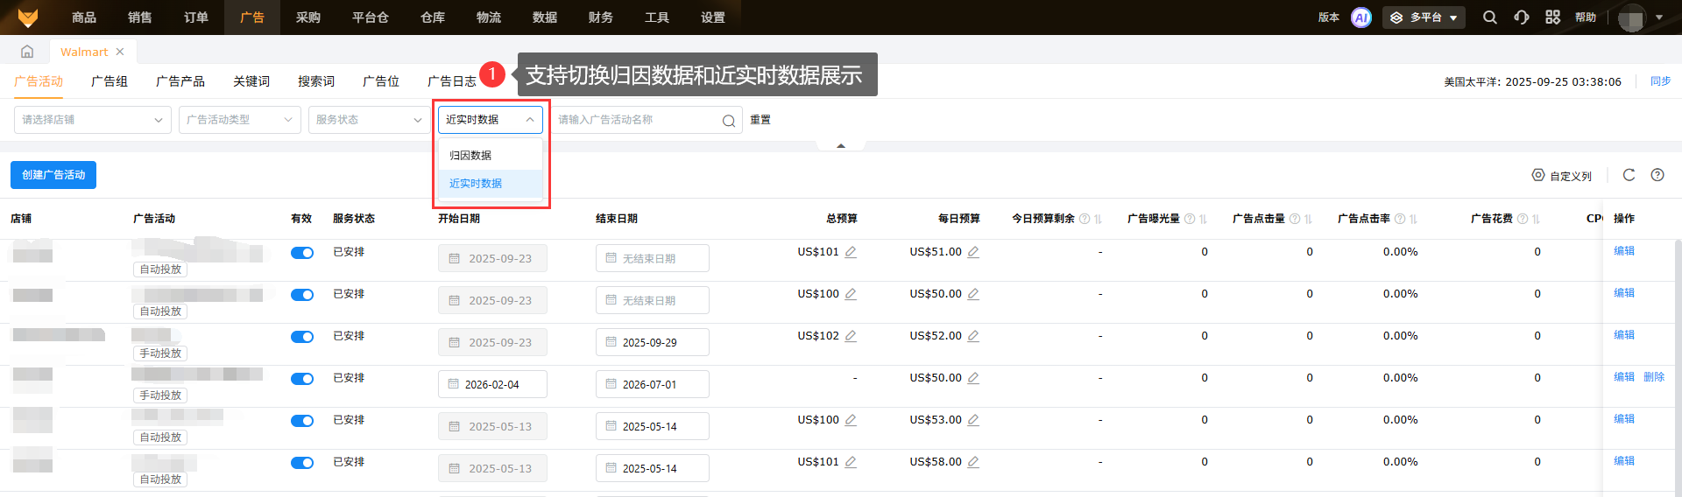The height and width of the screenshot is (497, 1682).
Task: Edit daily budget US$52.00 pencil icon
Action: click(973, 336)
